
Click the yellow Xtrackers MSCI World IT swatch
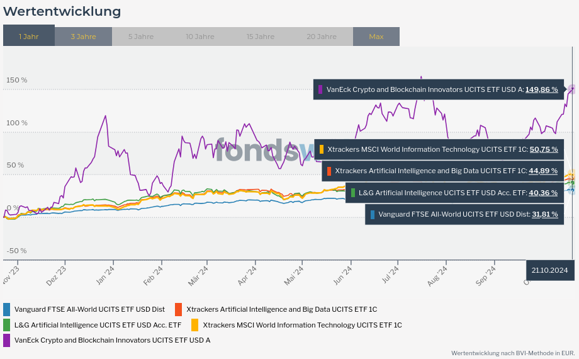(195, 325)
